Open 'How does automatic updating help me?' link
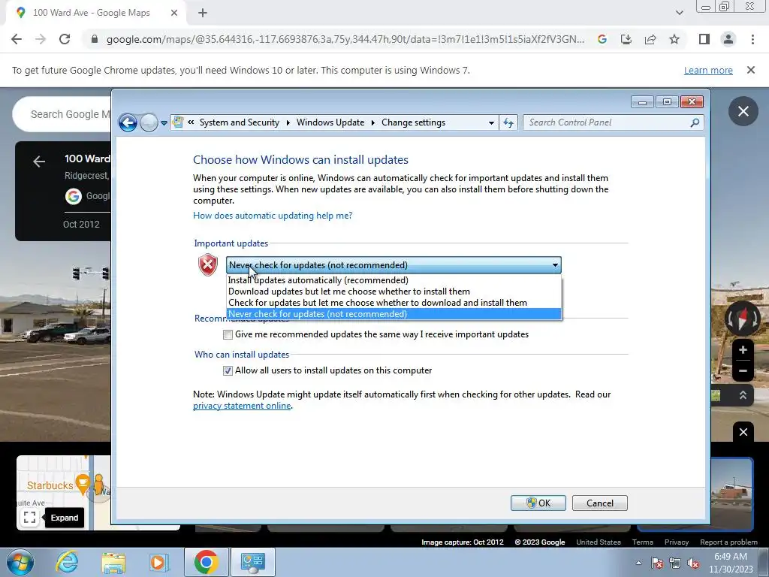Screen dimensions: 769x577 273,216
